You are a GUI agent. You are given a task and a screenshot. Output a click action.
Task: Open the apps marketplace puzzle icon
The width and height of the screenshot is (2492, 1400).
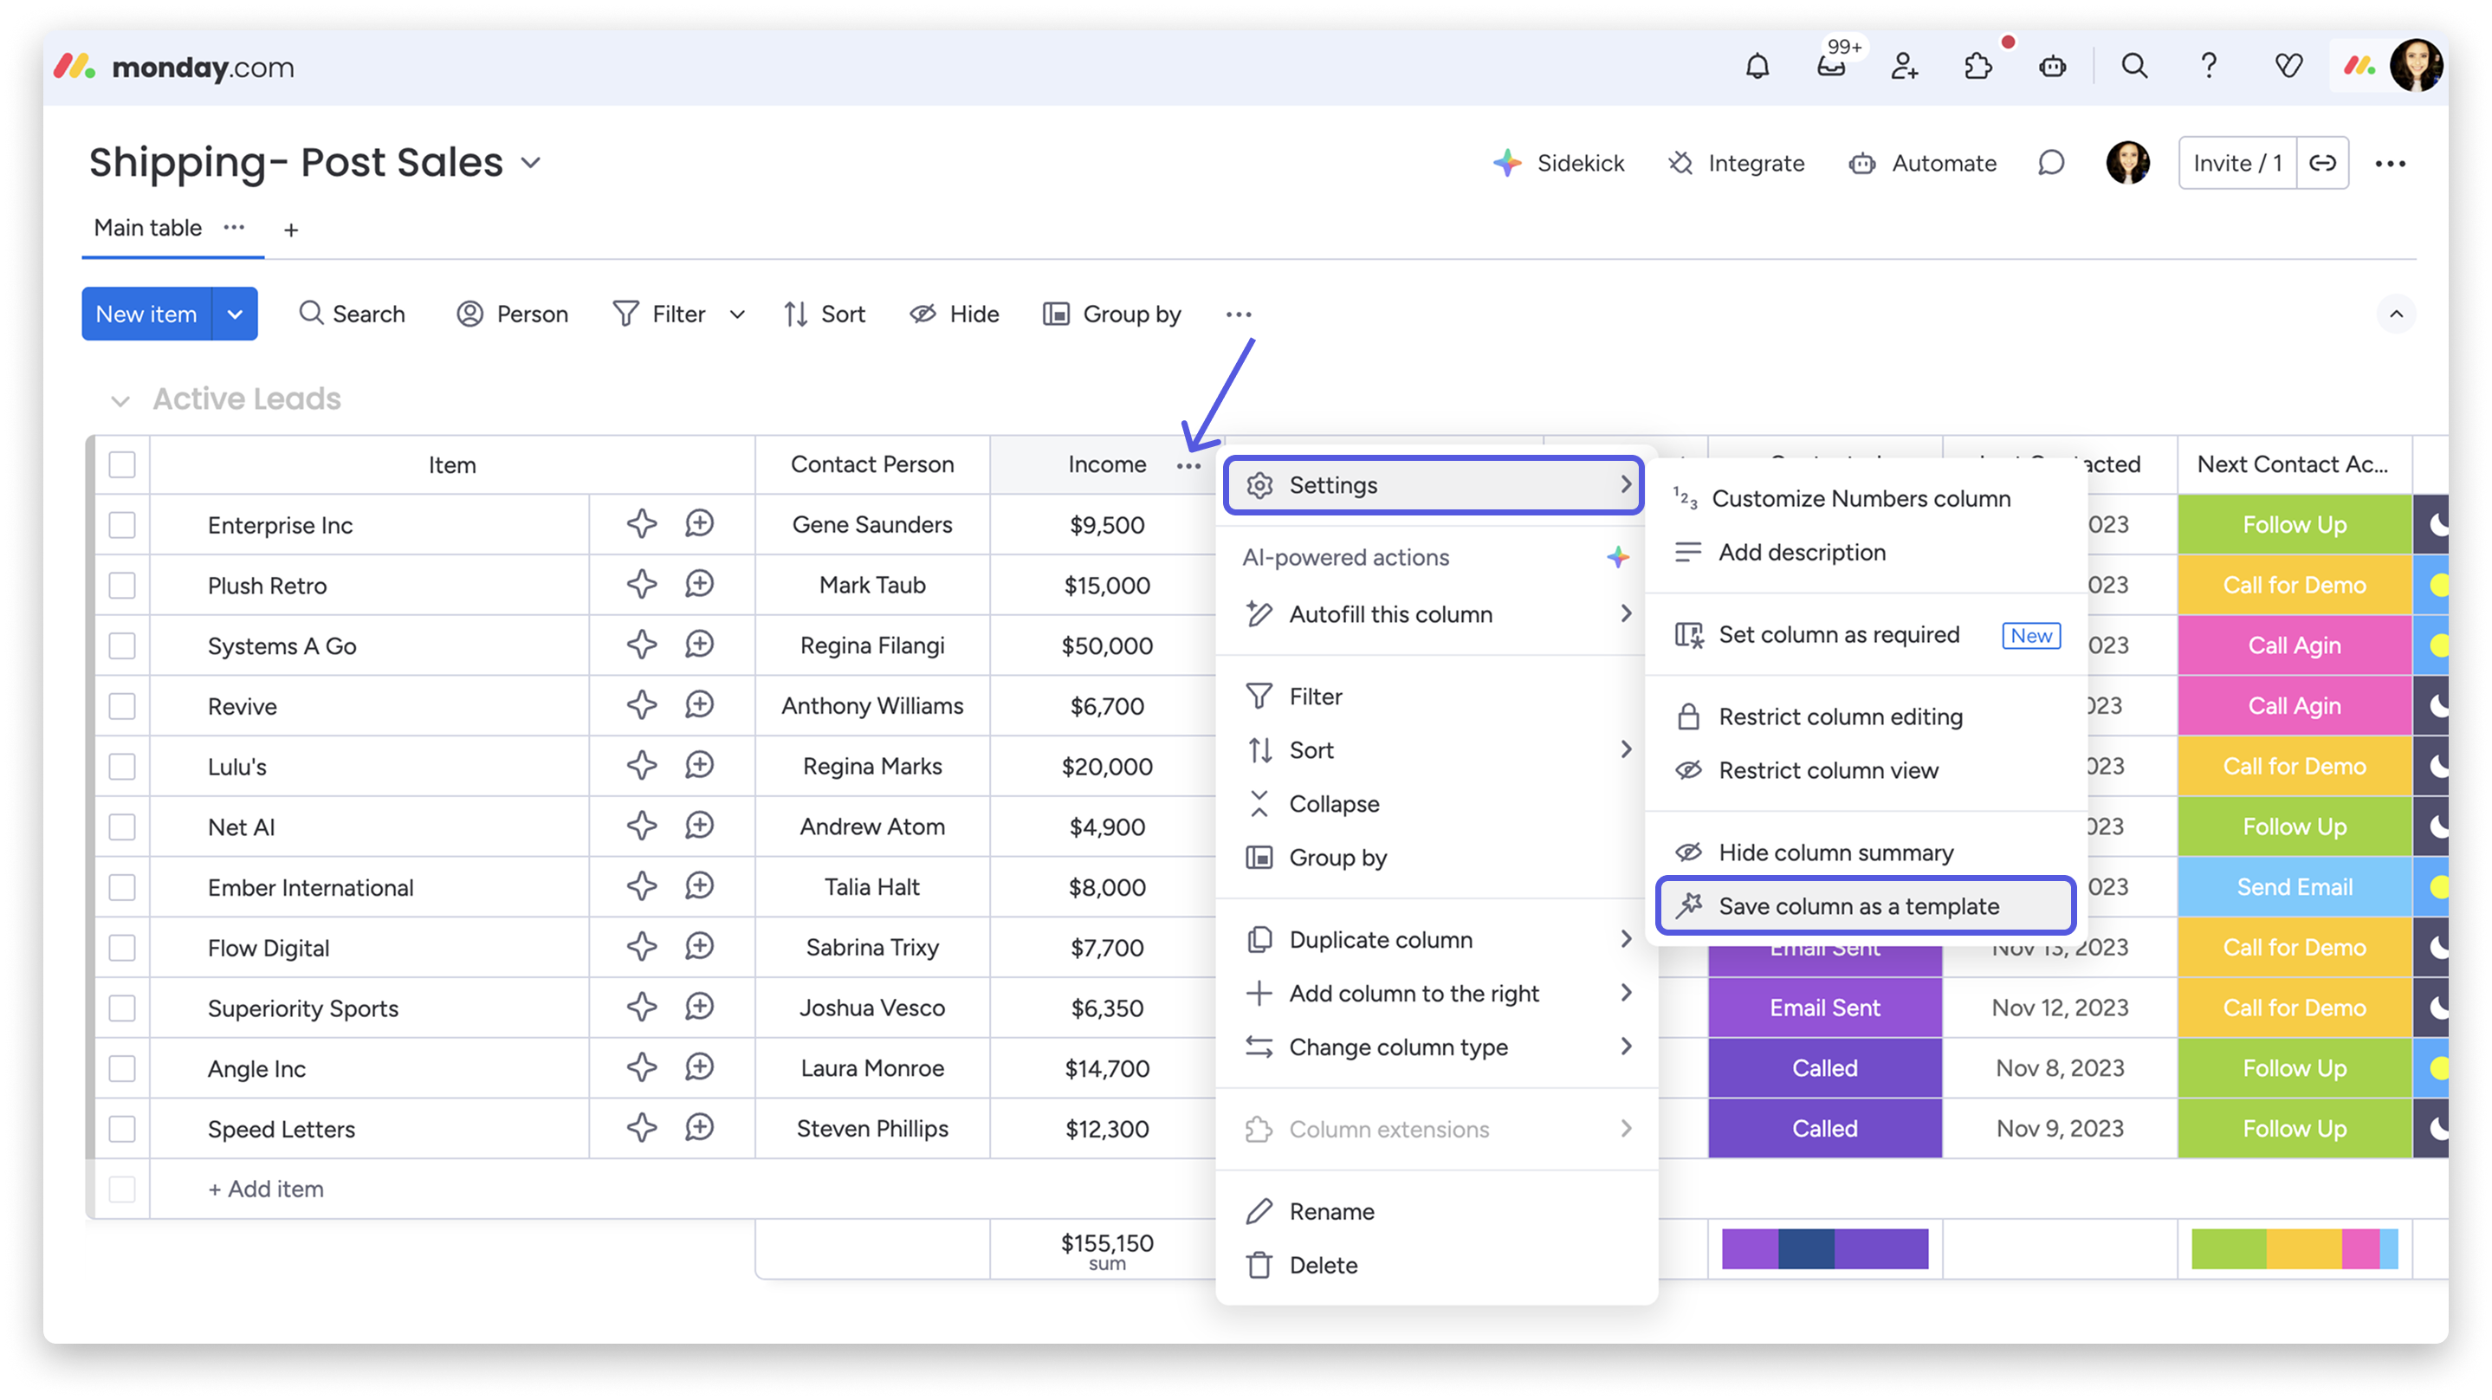coord(1978,67)
